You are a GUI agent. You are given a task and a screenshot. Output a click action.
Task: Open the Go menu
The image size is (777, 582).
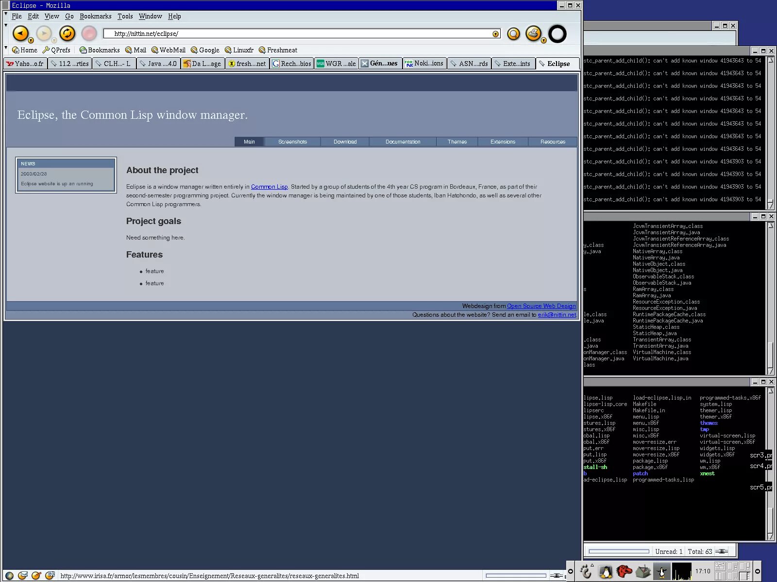[69, 16]
